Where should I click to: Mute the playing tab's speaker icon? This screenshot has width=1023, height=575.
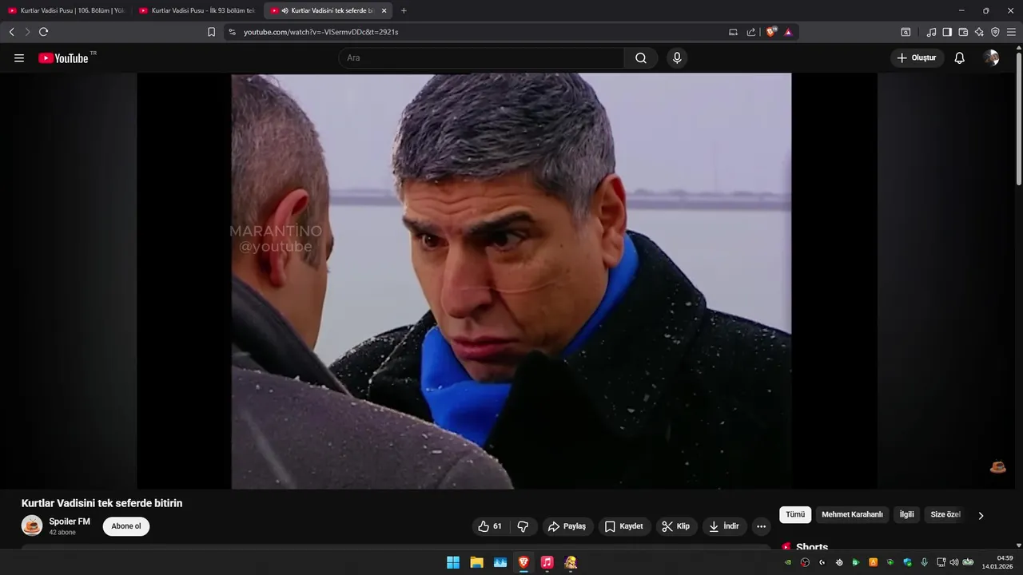tap(285, 10)
